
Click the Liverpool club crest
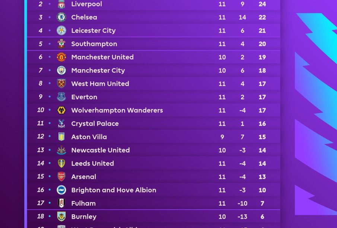[61, 4]
